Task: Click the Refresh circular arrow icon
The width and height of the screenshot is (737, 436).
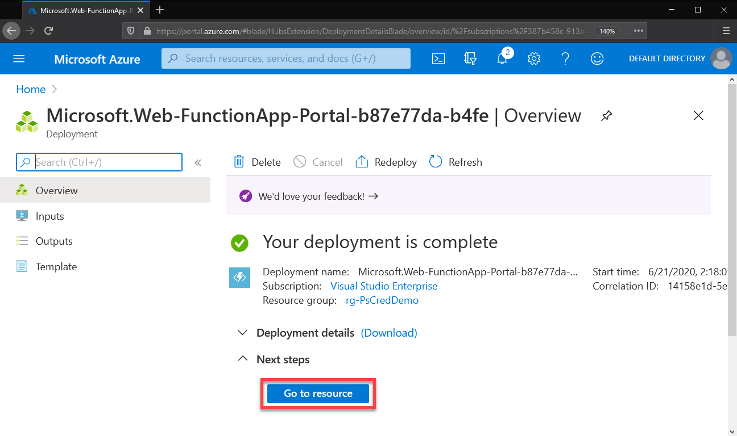Action: click(x=436, y=162)
